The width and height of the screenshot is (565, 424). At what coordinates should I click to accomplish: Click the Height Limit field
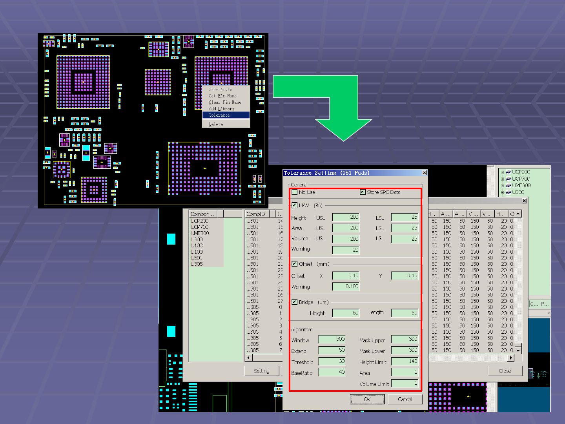pyautogui.click(x=405, y=361)
